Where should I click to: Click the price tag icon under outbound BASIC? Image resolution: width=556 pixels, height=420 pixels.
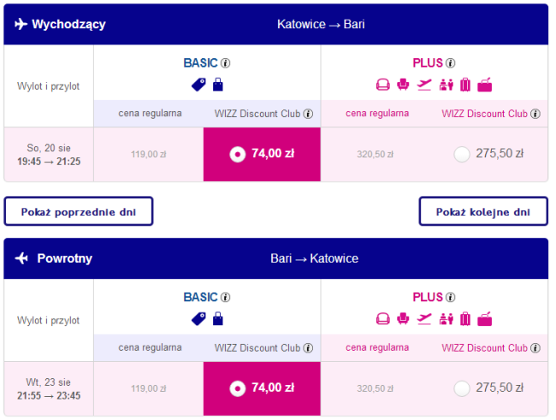pyautogui.click(x=198, y=85)
